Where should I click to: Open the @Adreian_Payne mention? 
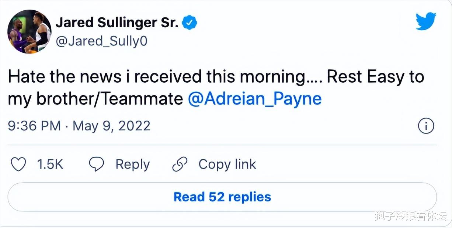coord(255,99)
